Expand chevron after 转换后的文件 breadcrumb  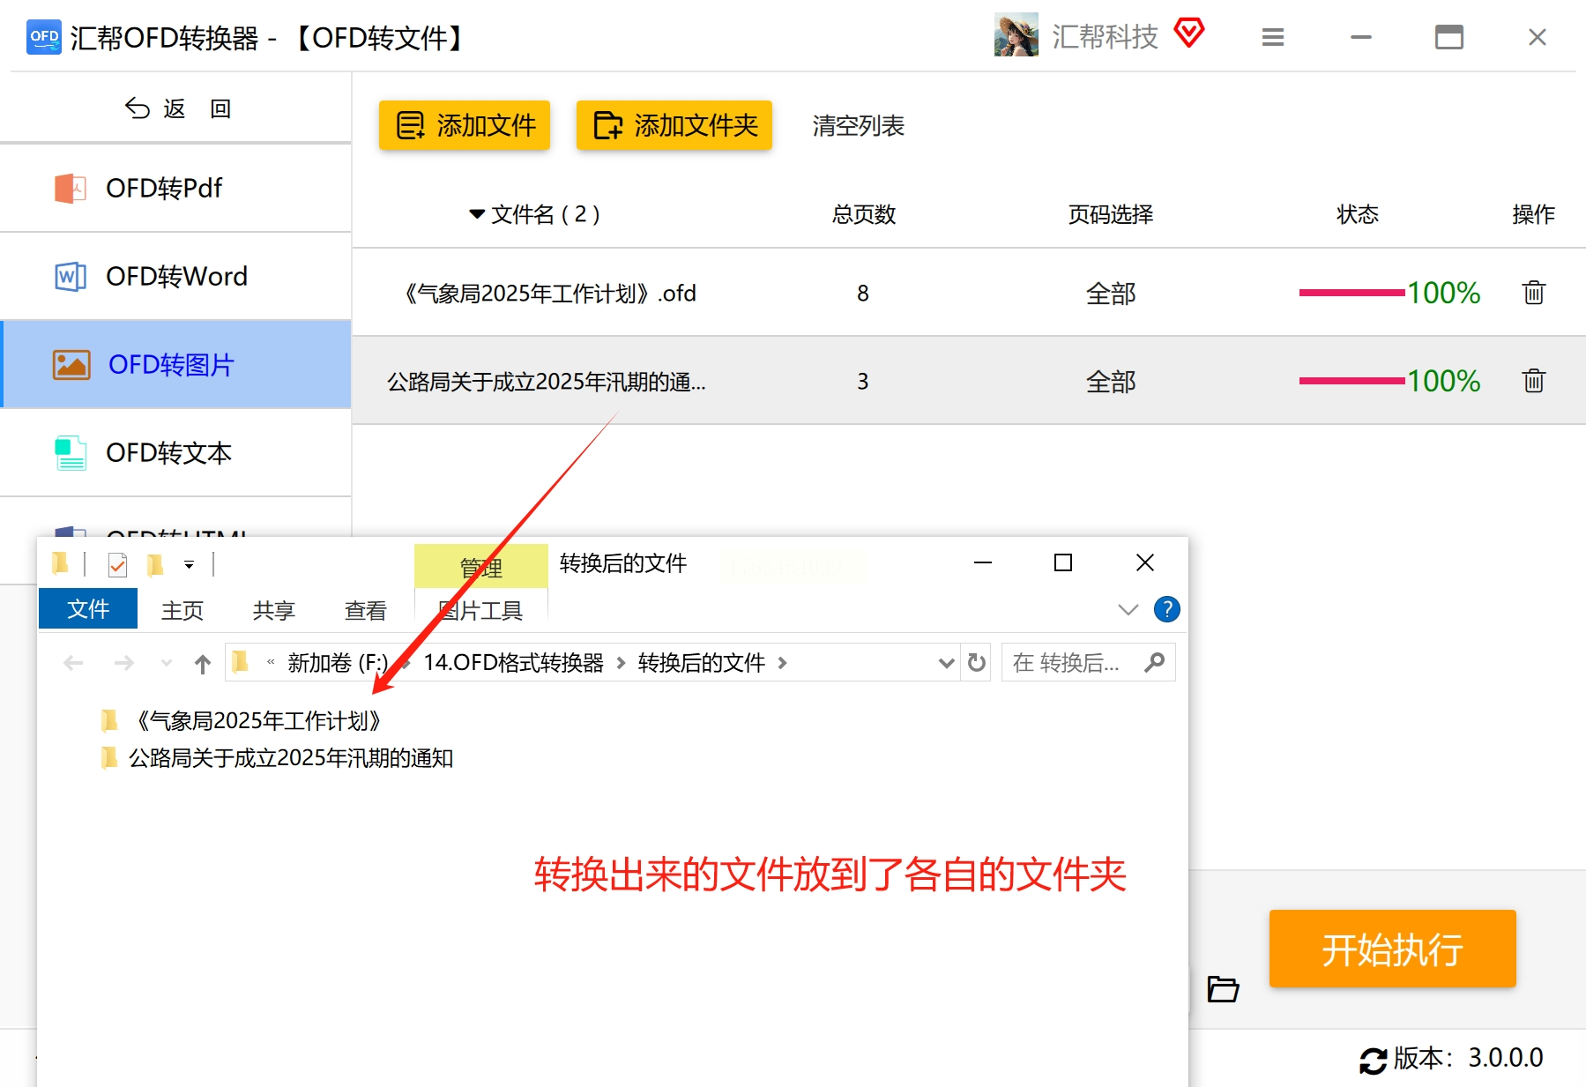tap(782, 663)
